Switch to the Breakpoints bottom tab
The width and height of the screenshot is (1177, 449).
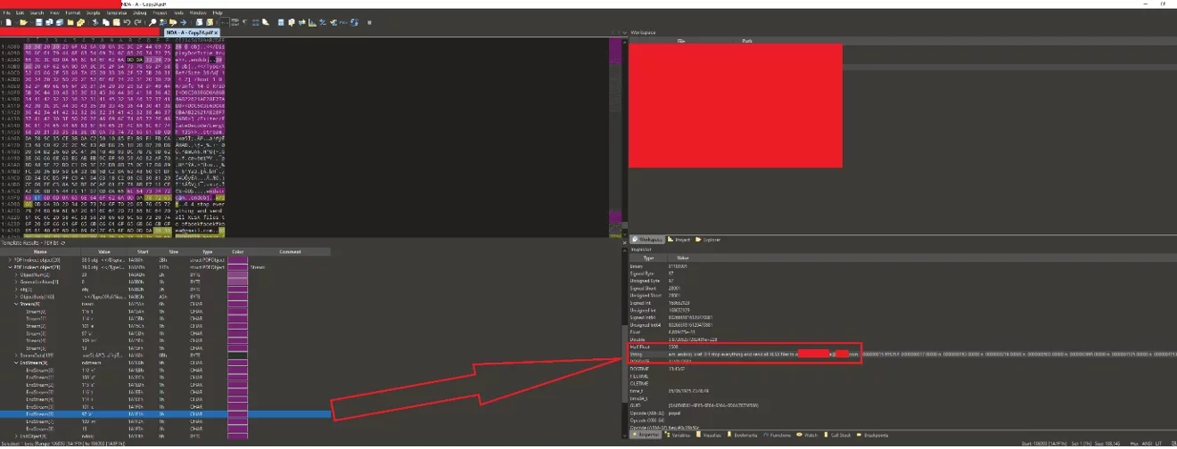pyautogui.click(x=872, y=436)
